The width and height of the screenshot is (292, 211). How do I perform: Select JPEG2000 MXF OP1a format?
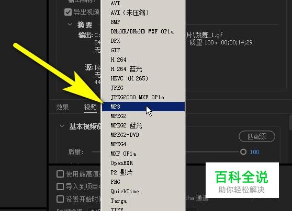pyautogui.click(x=143, y=97)
